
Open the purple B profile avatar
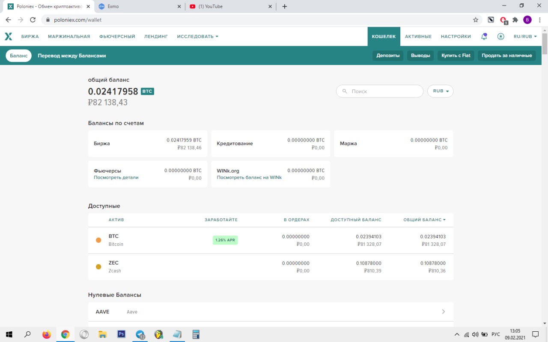(527, 20)
